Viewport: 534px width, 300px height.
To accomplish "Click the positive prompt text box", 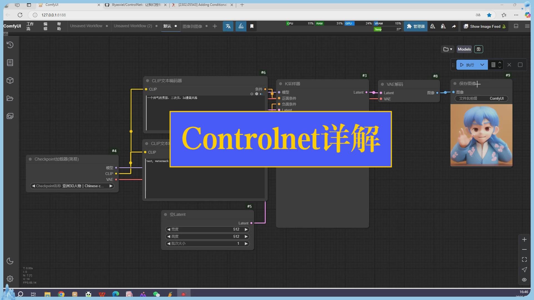I will [205, 113].
